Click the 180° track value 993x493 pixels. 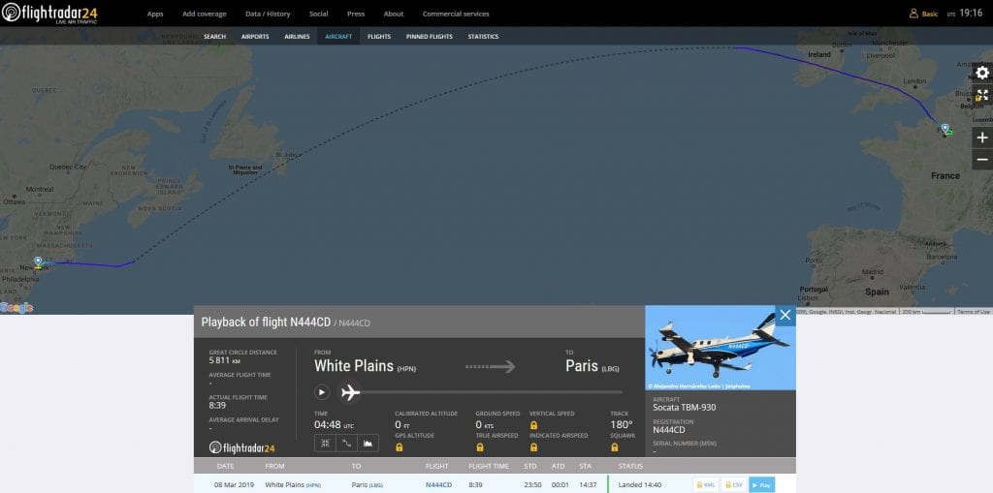622,424
